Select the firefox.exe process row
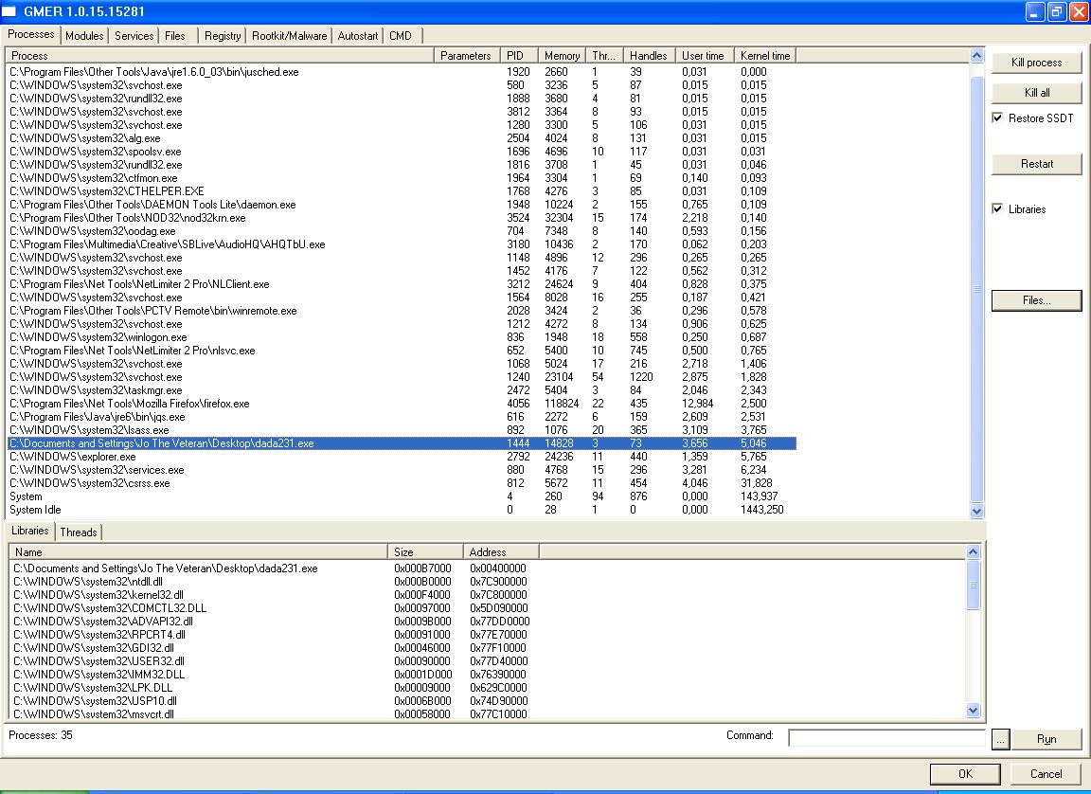The height and width of the screenshot is (794, 1091). [402, 404]
